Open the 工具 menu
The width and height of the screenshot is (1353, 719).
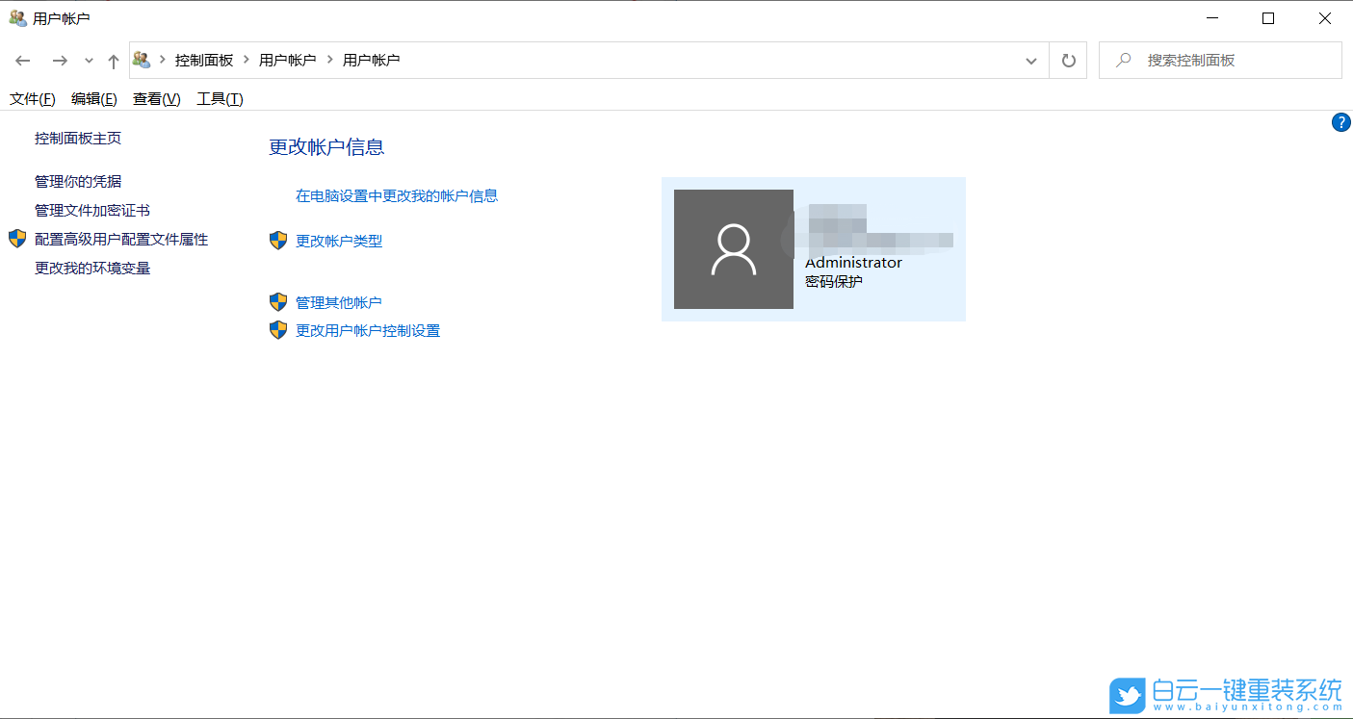(x=218, y=97)
